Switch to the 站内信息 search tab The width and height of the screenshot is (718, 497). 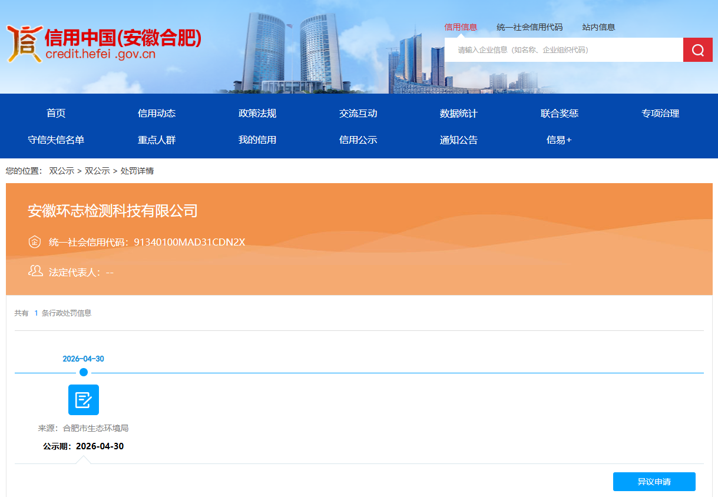click(598, 27)
